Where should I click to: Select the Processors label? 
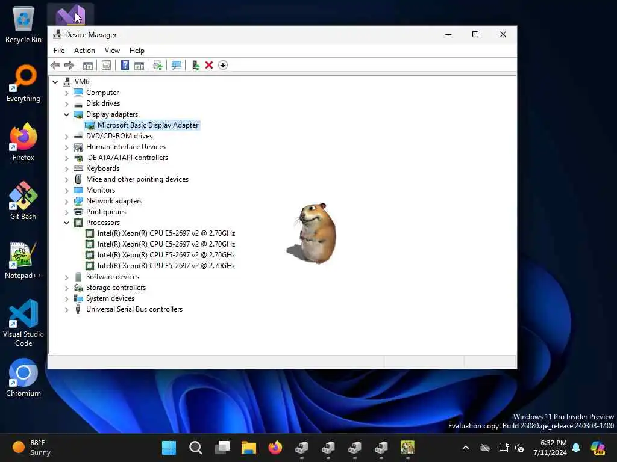pos(103,223)
